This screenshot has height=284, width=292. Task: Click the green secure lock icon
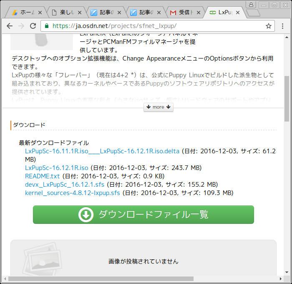coord(47,26)
